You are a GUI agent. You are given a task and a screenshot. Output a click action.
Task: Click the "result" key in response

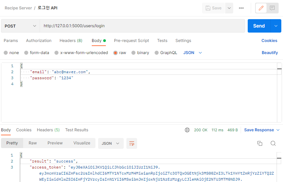click(x=39, y=161)
